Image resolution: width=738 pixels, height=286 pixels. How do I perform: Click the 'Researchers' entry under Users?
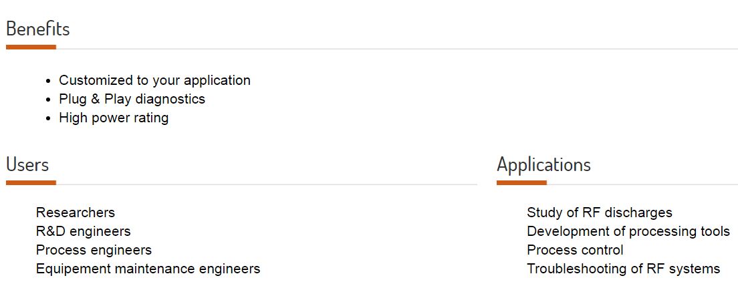coord(76,212)
